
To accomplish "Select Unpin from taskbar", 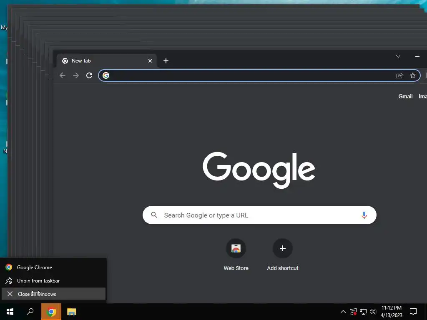I will tap(53, 281).
